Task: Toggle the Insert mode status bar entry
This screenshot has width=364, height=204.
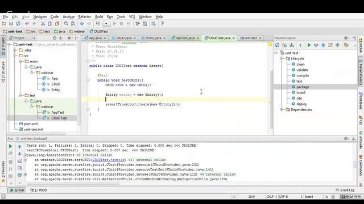Action: (309, 197)
